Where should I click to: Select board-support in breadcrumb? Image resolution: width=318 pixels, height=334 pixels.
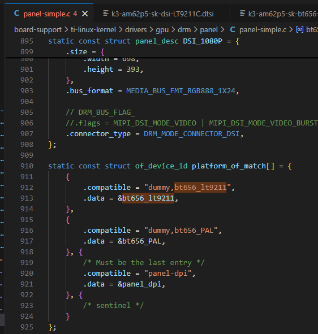38,30
